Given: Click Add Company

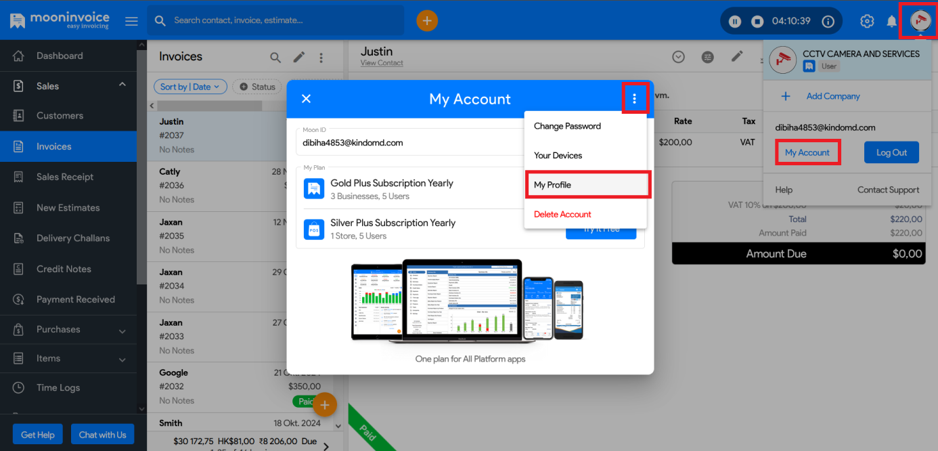Looking at the screenshot, I should (x=833, y=96).
